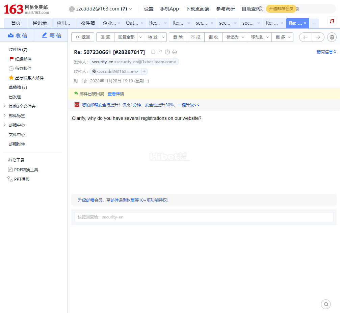This screenshot has width=340, height=313.
Task: Go to next email with right arrow
Action: 318,37
